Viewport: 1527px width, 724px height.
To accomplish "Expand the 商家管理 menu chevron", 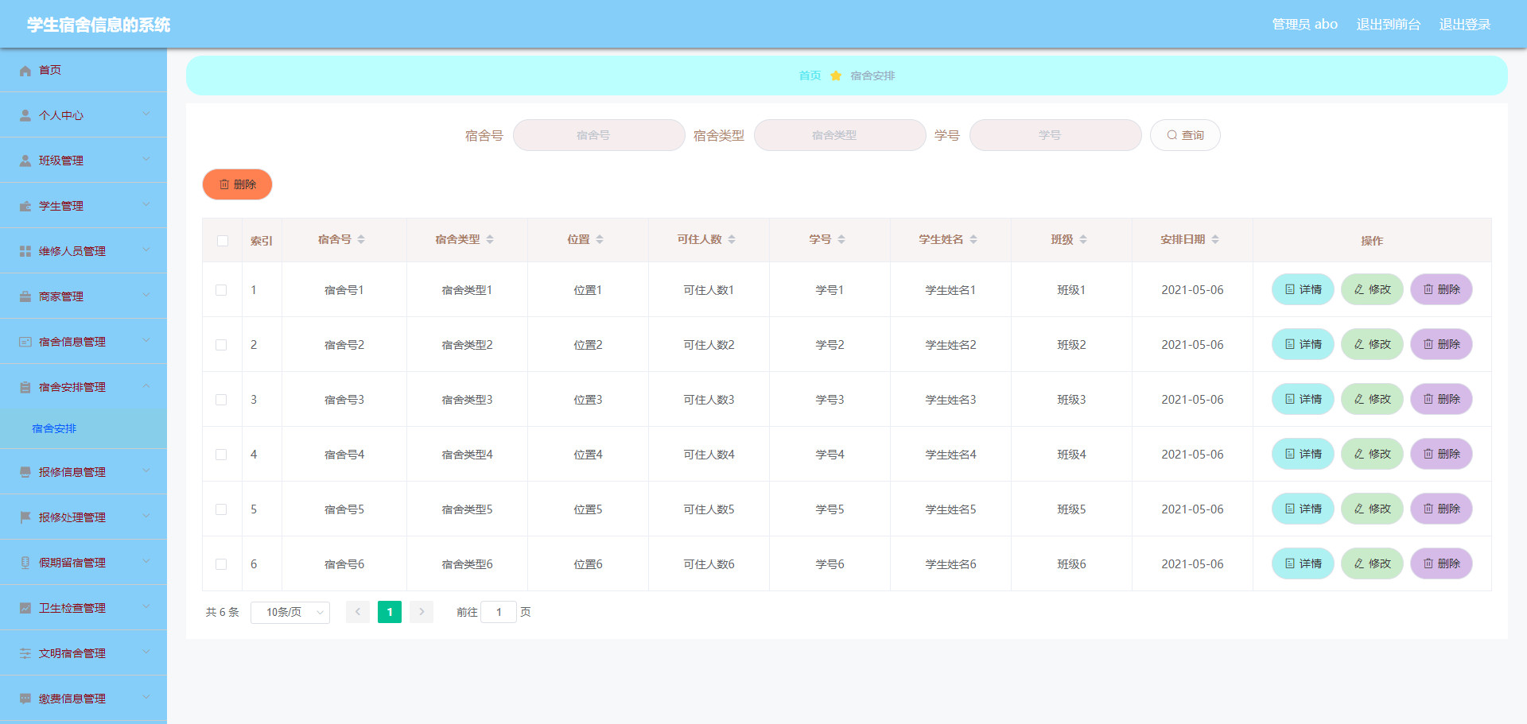I will pos(146,296).
